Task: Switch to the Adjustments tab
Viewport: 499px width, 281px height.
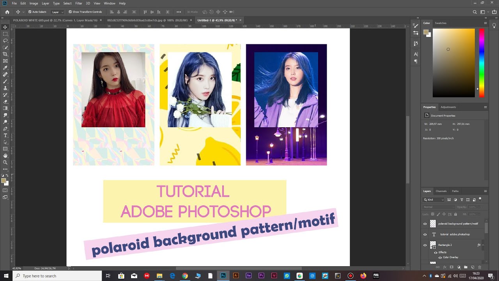Action: click(448, 107)
